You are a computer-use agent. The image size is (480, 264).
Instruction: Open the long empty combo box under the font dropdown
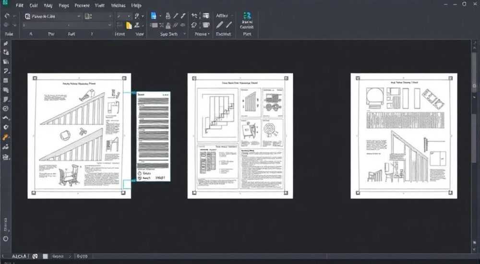point(67,25)
